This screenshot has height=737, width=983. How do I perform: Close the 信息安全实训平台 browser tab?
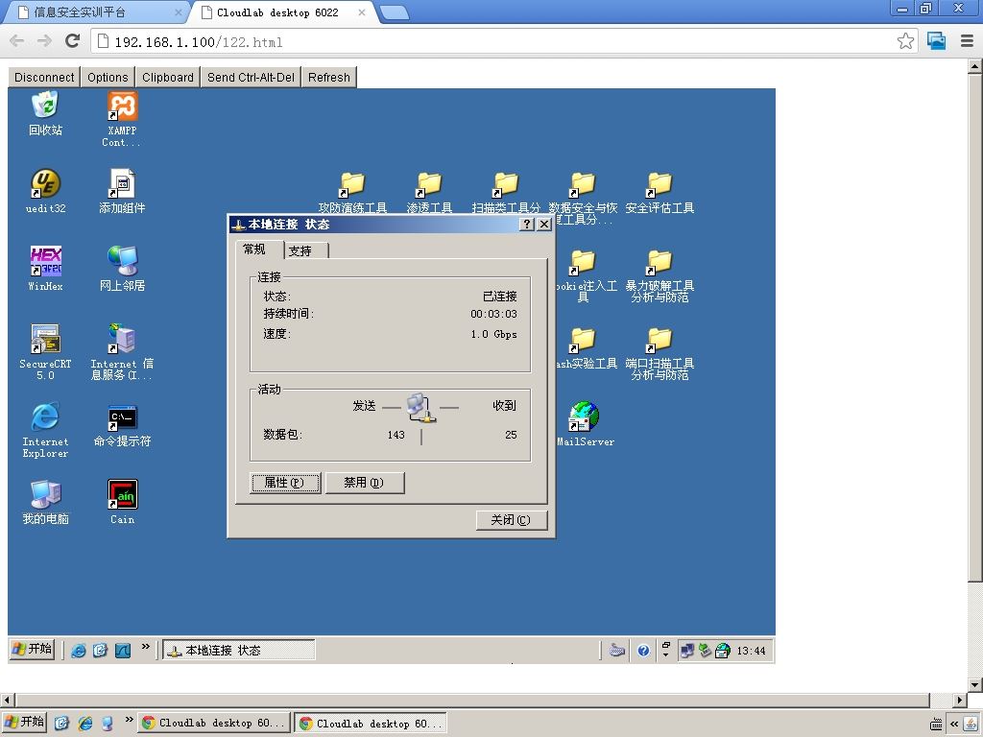pyautogui.click(x=178, y=12)
